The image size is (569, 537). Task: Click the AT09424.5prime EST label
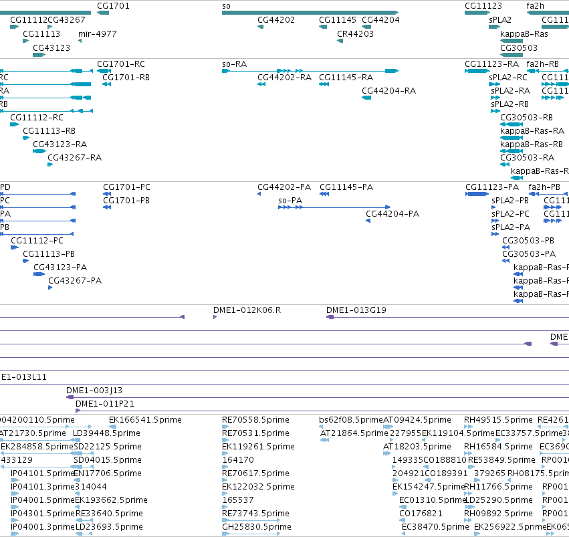[417, 420]
